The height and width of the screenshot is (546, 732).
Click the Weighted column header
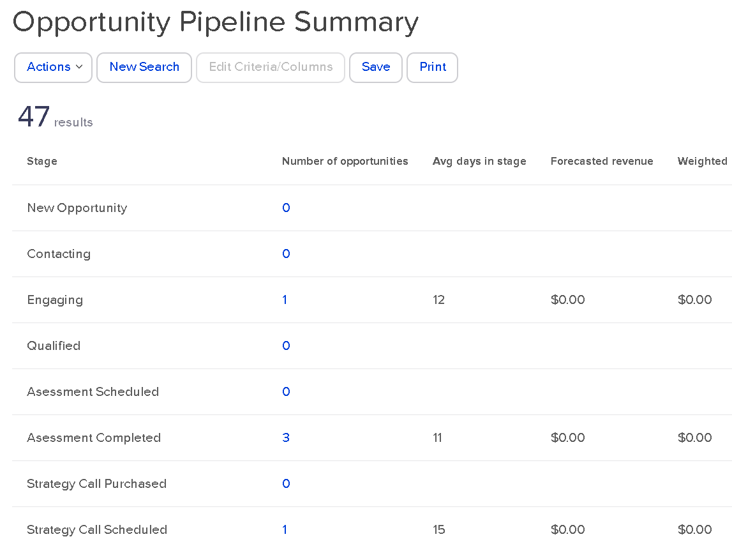(702, 161)
